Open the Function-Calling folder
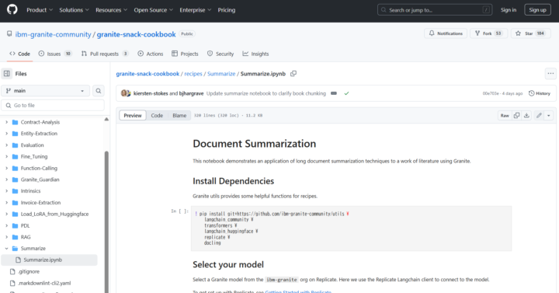559x293 pixels. click(39, 168)
